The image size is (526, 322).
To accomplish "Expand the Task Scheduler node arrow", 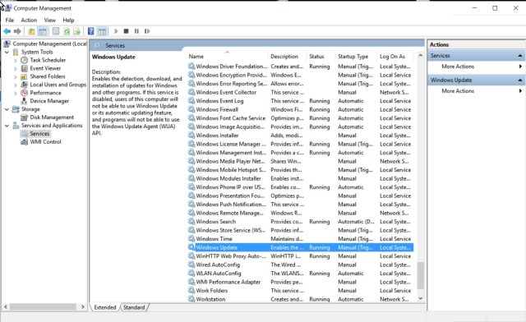I will pos(15,61).
